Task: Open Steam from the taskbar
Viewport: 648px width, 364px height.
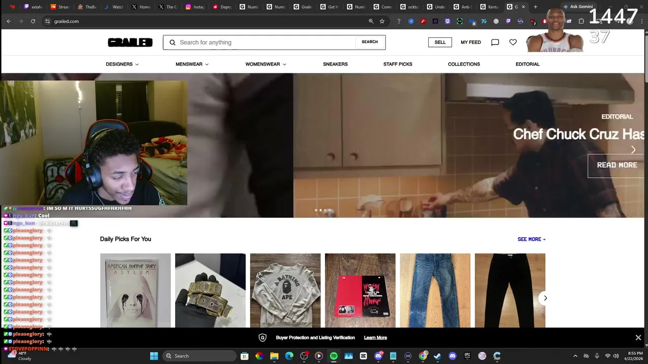Action: [437, 356]
